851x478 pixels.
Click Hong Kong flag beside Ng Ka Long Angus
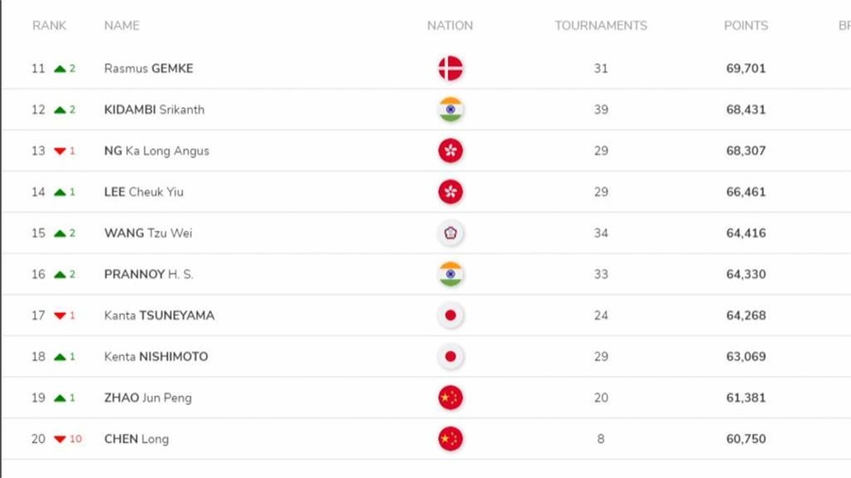pos(450,150)
